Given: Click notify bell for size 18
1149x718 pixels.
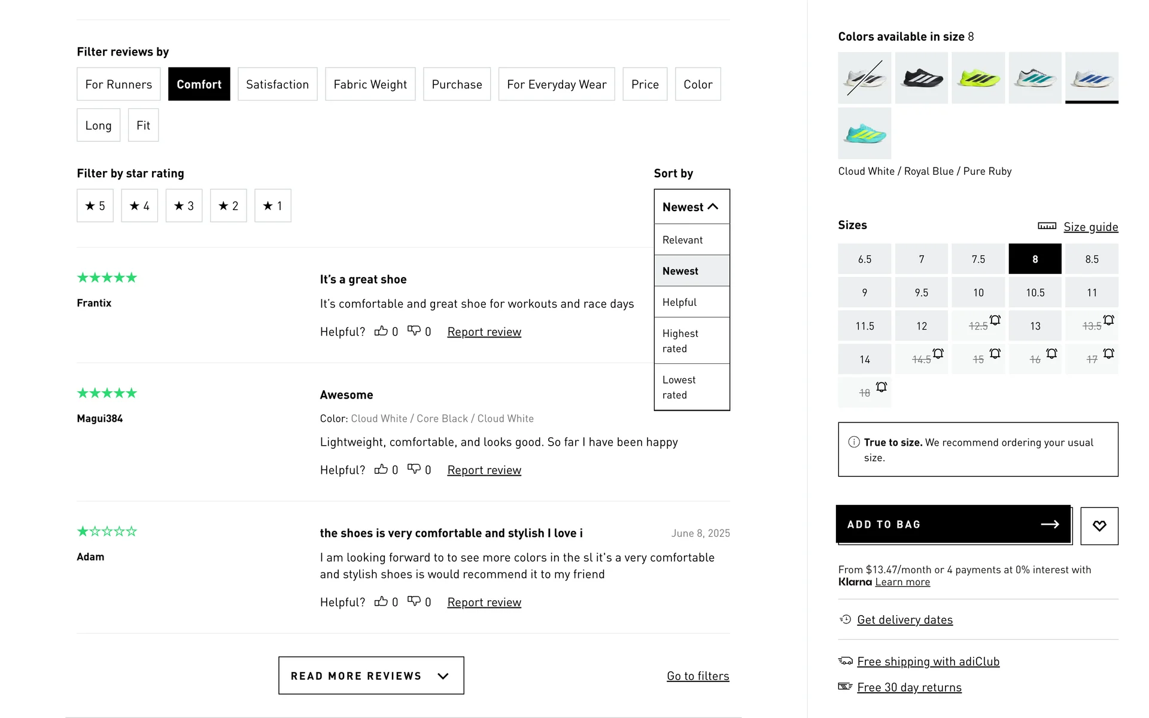Looking at the screenshot, I should click(x=881, y=387).
